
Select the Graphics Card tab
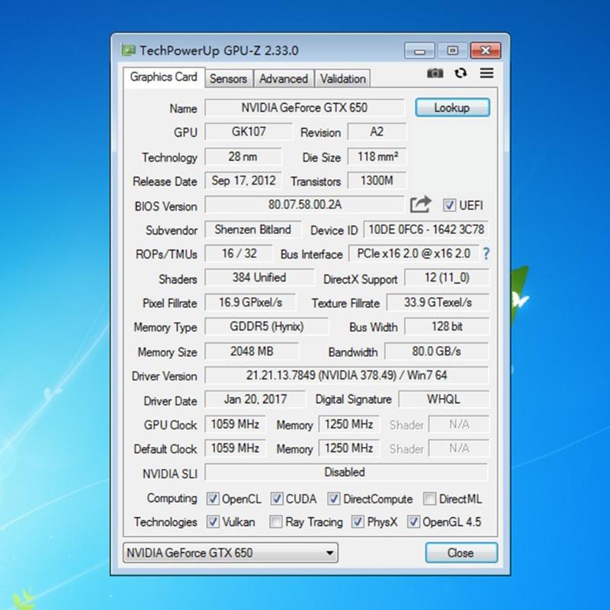[162, 77]
